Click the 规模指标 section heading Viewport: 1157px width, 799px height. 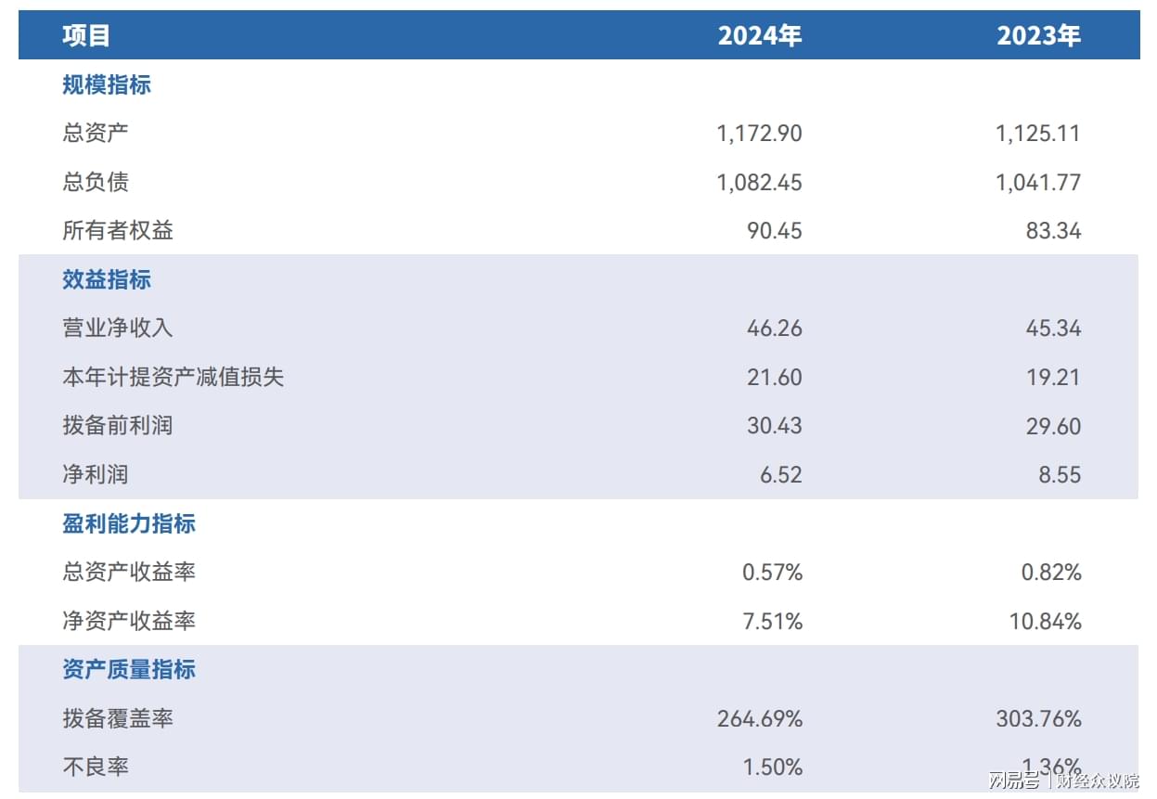click(x=107, y=85)
